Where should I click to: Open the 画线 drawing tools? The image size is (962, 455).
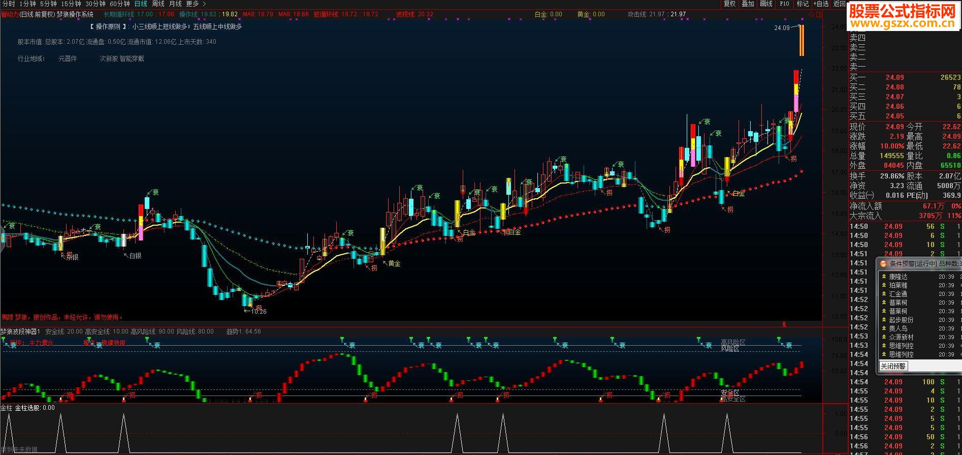766,4
